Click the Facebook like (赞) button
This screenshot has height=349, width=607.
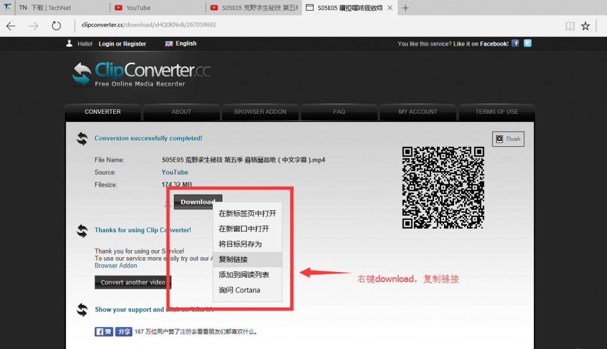coord(104,332)
